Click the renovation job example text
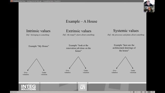 pos(78,48)
